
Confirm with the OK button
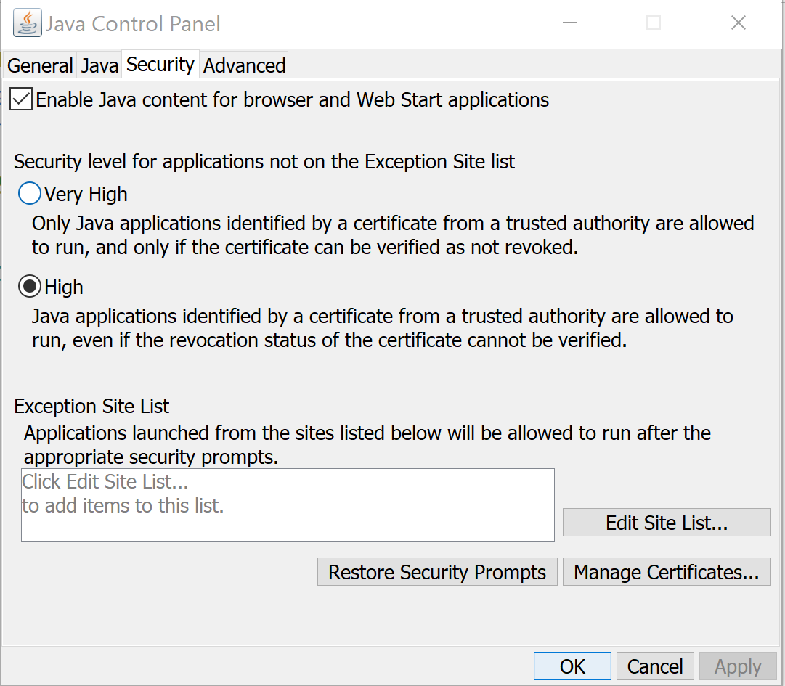coord(572,666)
